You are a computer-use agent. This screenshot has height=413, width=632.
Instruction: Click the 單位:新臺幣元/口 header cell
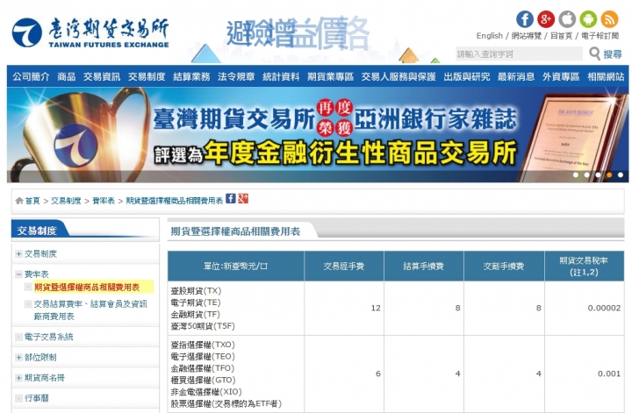[236, 266]
